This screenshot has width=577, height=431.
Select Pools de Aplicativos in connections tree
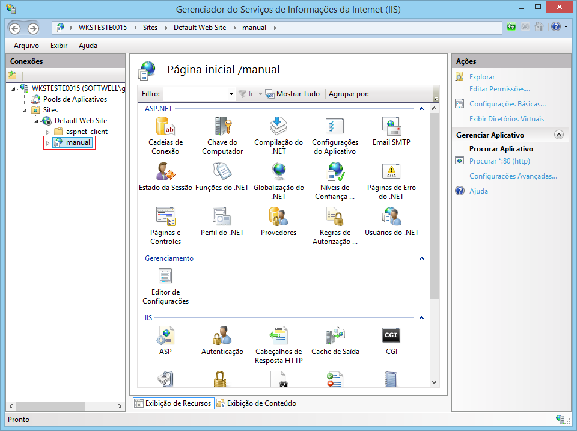75,99
